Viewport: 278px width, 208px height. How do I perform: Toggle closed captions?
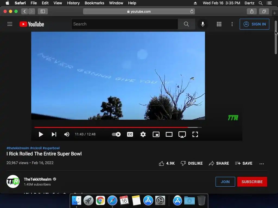point(130,134)
